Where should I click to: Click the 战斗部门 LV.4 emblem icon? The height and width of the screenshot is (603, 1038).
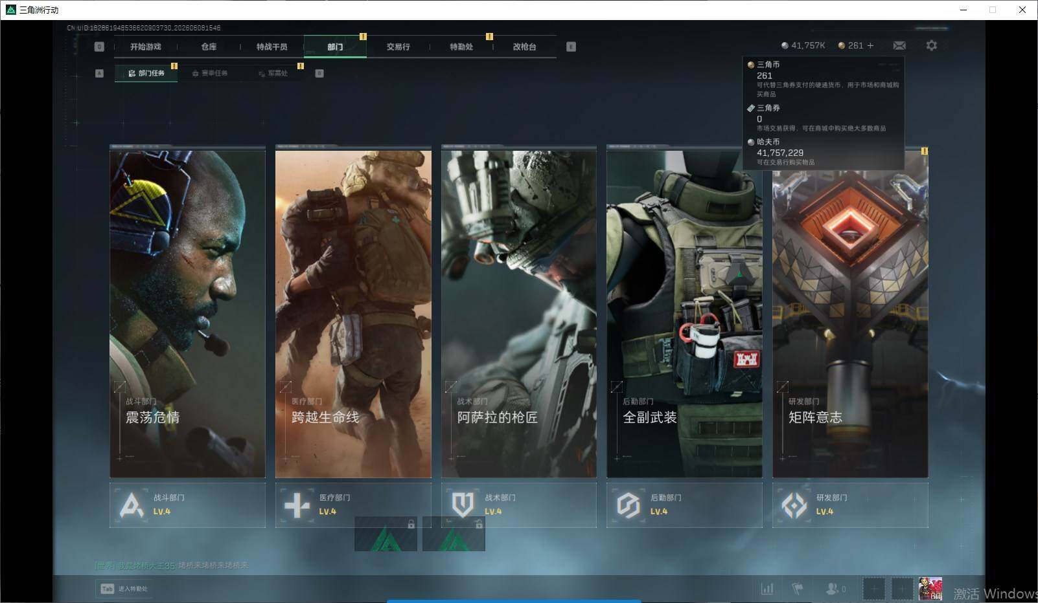(x=132, y=505)
